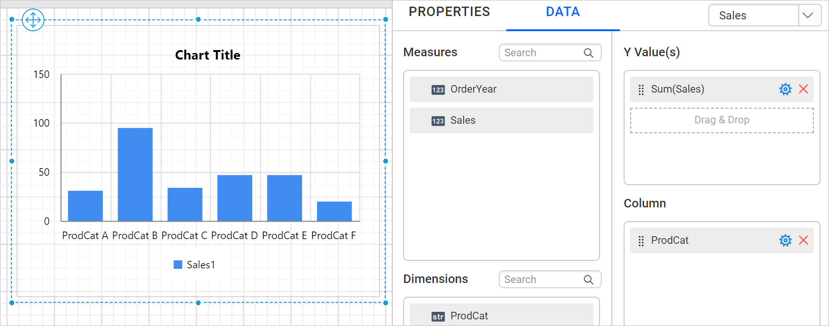The width and height of the screenshot is (829, 326).
Task: Switch to the DATA tab
Action: pyautogui.click(x=563, y=12)
